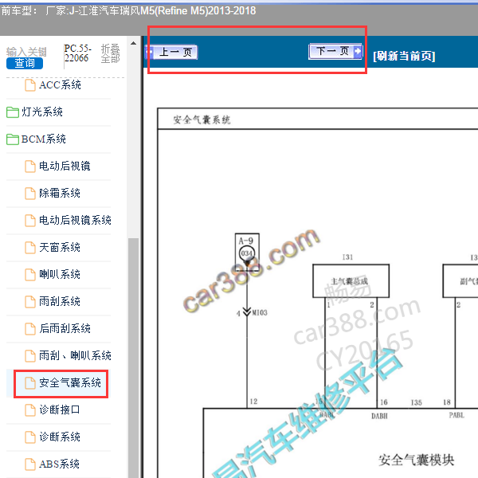Click the 刷新当前页 refresh link
Image resolution: width=478 pixels, height=478 pixels.
(x=404, y=56)
